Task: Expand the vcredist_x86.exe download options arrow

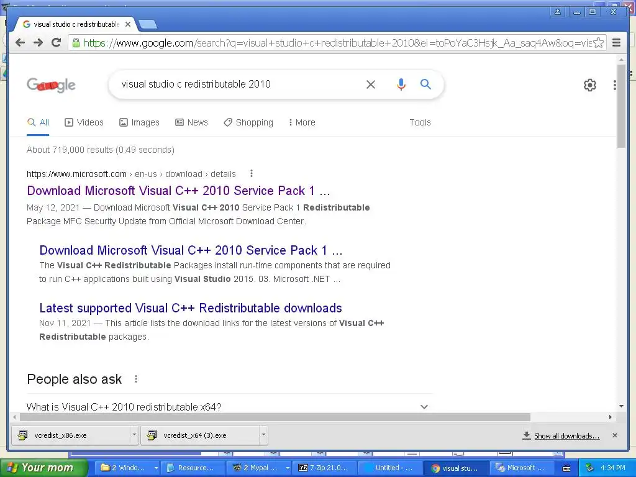Action: (134, 435)
